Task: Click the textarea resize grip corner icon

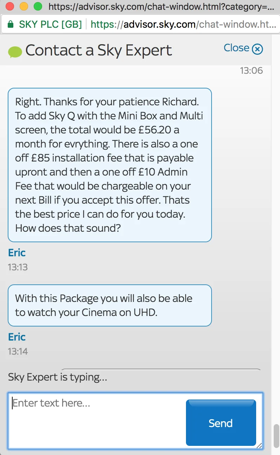Action: click(x=259, y=446)
